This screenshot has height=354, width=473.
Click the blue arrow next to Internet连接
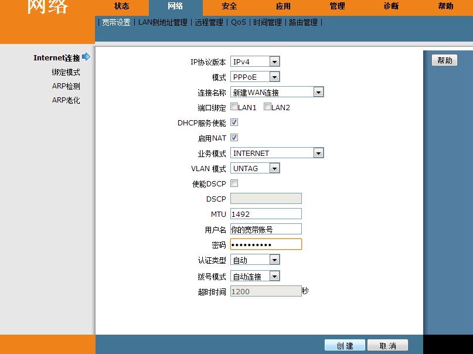point(86,57)
